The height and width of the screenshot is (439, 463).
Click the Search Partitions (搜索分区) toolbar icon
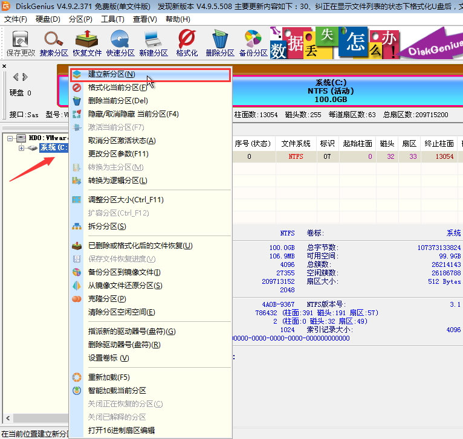[54, 43]
